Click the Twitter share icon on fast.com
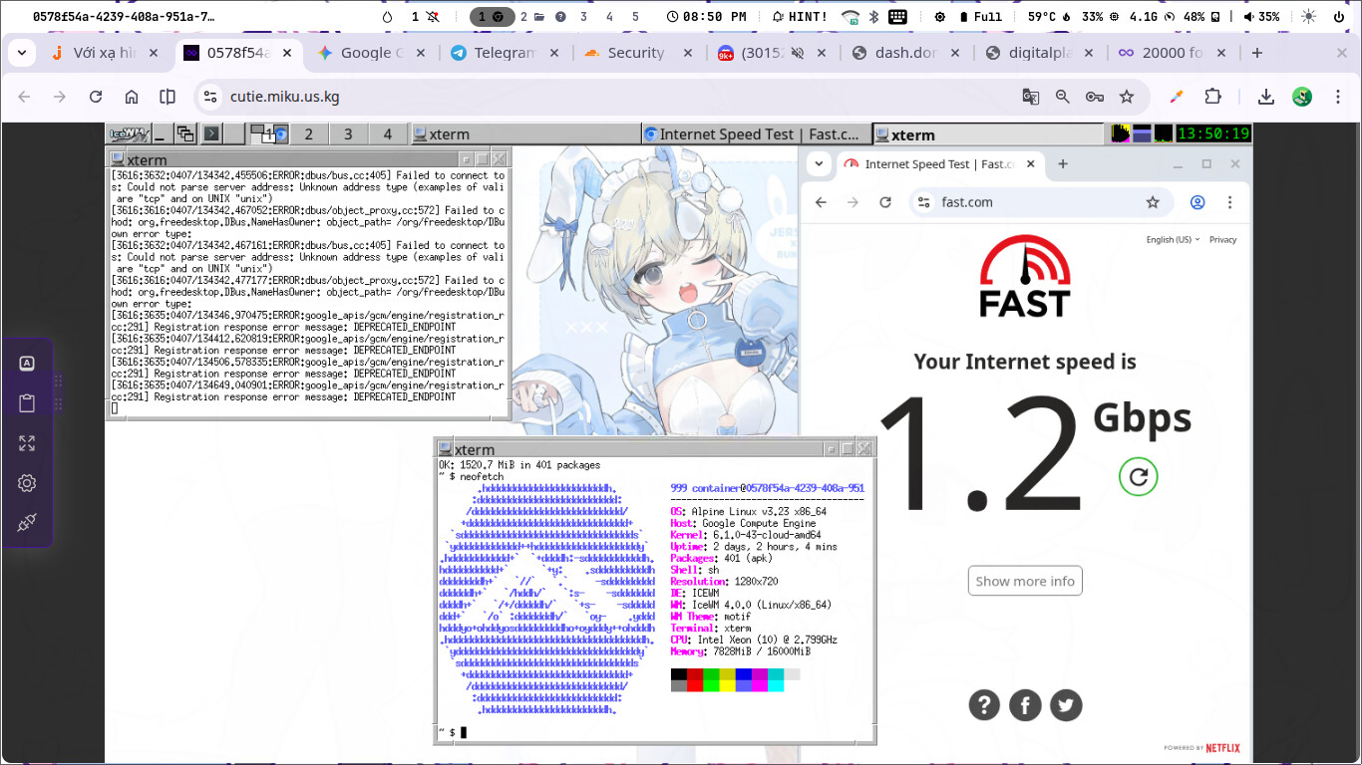Screen dimensions: 1362x765 click(1066, 705)
